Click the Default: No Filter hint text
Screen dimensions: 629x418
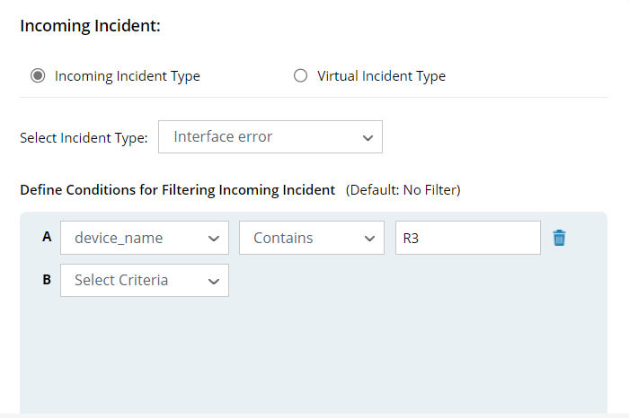coord(403,190)
